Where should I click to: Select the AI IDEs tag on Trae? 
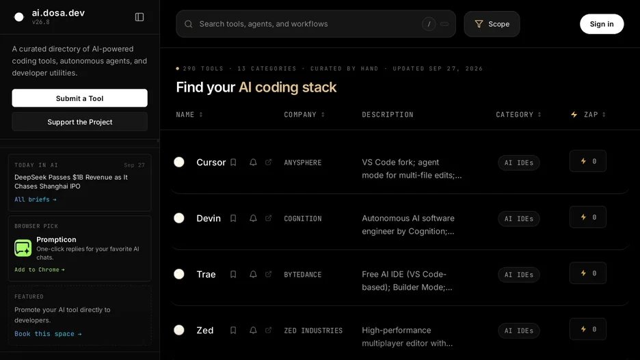point(519,275)
